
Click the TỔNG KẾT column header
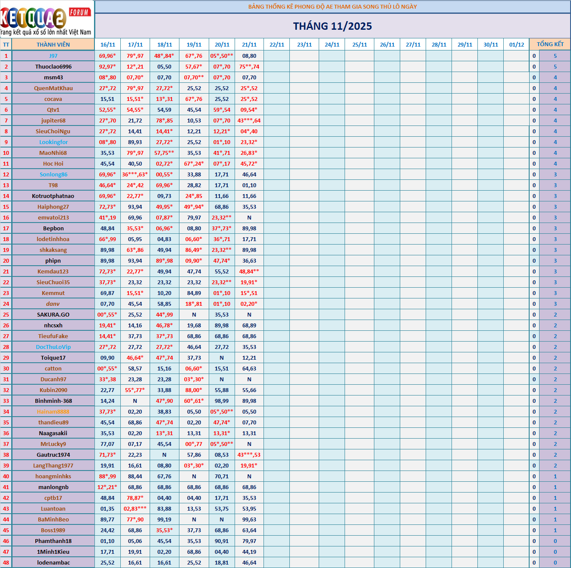click(550, 44)
